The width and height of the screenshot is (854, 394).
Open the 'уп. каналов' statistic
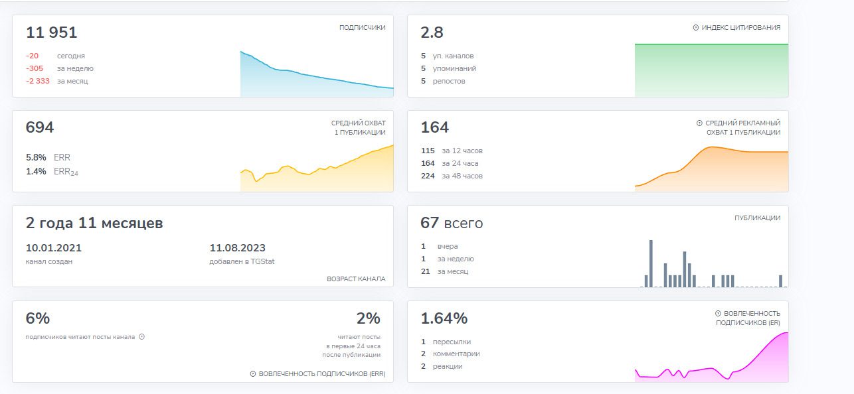(453, 56)
